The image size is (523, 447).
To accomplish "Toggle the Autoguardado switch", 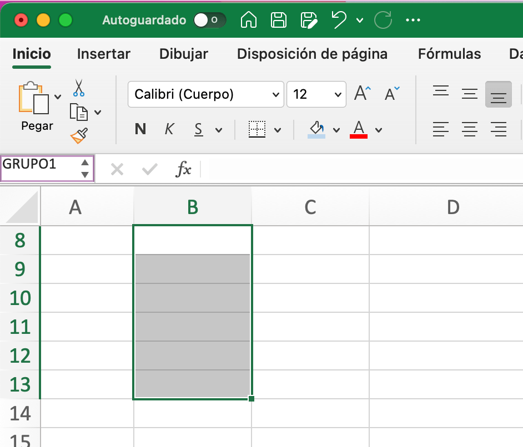I will pyautogui.click(x=209, y=21).
